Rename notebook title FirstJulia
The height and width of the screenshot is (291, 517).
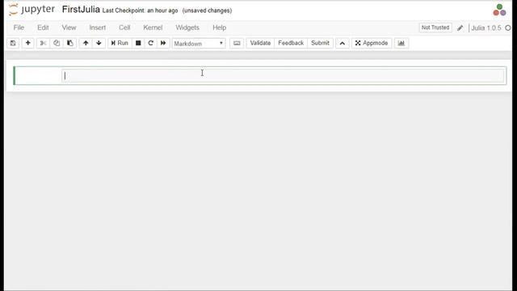(81, 10)
